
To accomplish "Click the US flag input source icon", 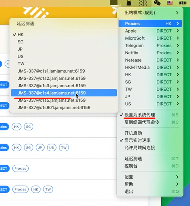I will click(170, 3).
